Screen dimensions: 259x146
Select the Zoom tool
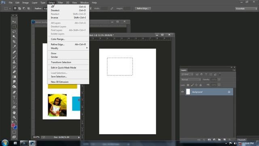click(14, 117)
